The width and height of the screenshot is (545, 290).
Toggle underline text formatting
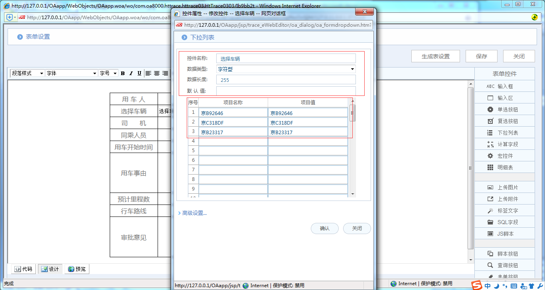[138, 73]
